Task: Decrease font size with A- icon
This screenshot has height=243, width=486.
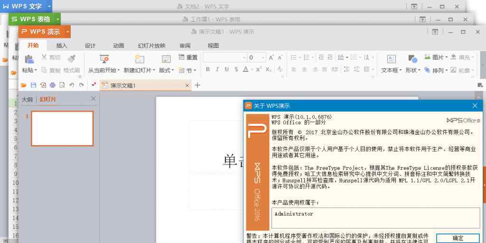Action: 280,57
